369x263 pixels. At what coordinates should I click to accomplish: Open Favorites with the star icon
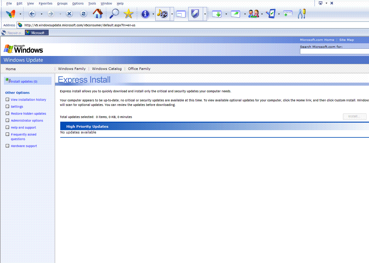128,14
